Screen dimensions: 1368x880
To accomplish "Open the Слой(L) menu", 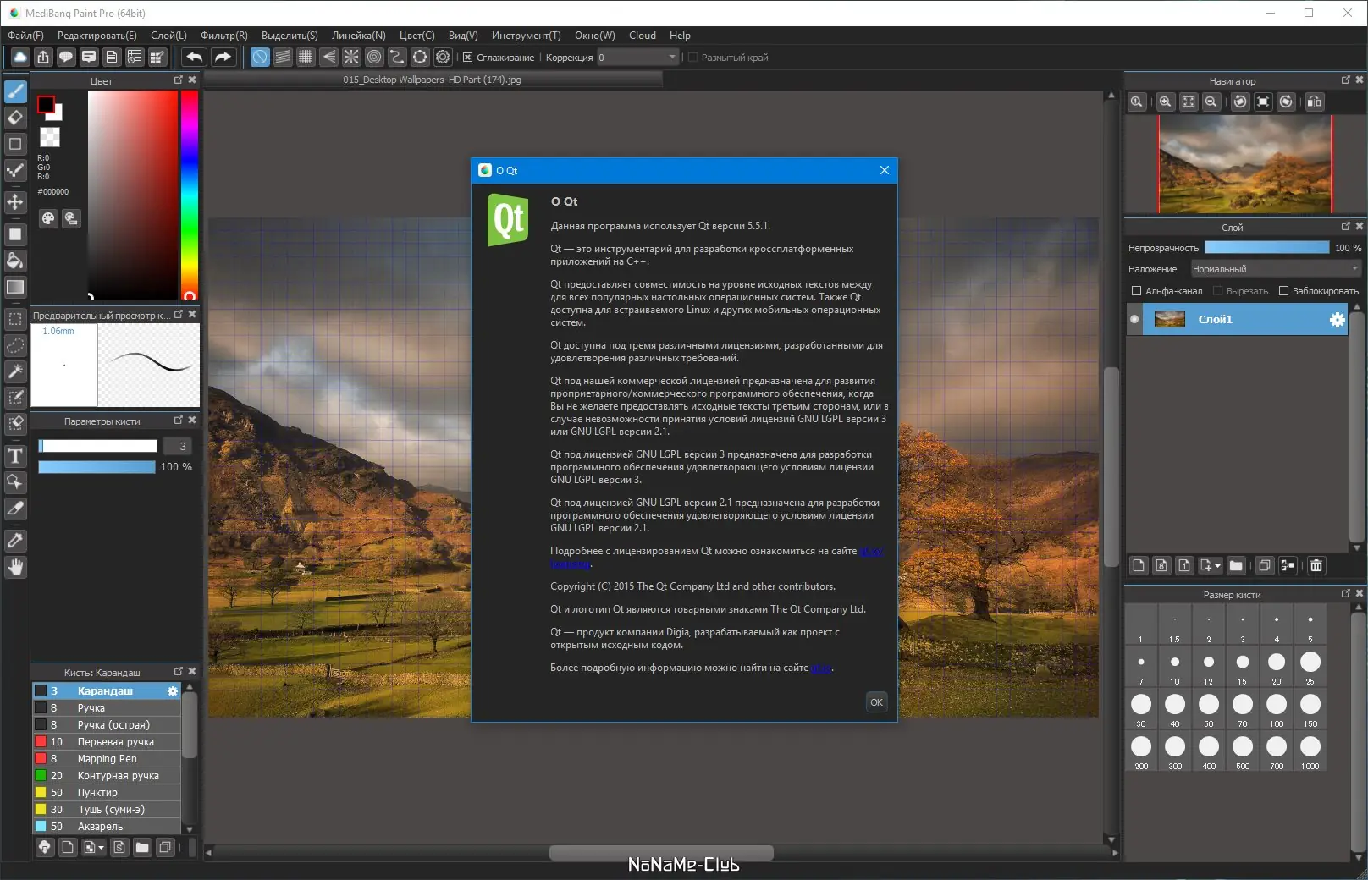I will point(168,36).
